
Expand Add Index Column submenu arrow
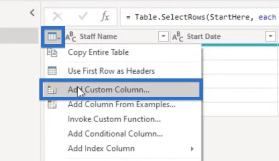point(192,149)
